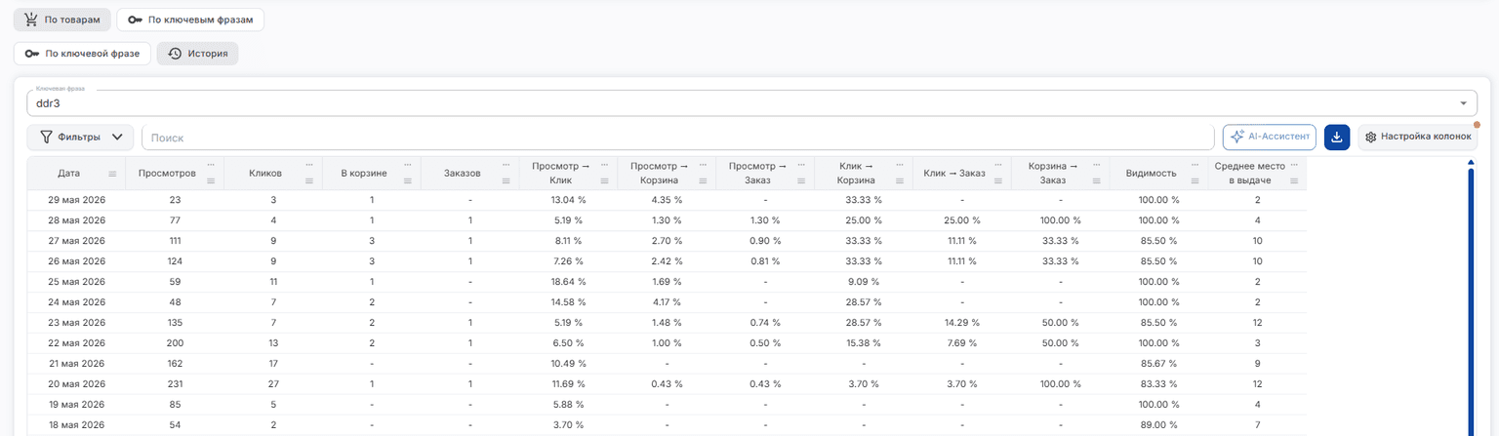
Task: Open menu icon for Среднее место в выдаче
Action: click(x=1294, y=180)
